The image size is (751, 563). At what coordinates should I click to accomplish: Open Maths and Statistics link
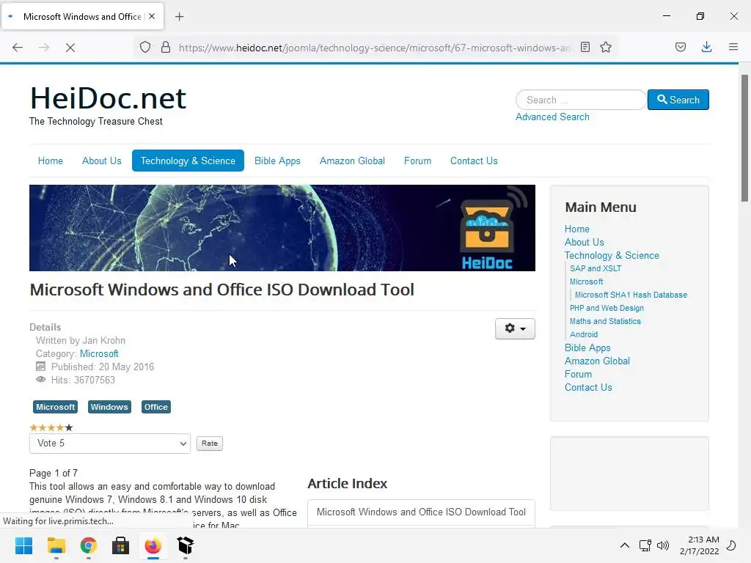(x=605, y=321)
